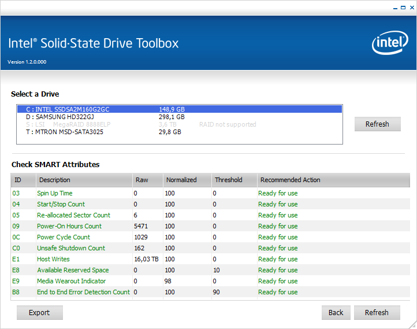
Task: Select the Host Writes attribute
Action: [x=210, y=259]
